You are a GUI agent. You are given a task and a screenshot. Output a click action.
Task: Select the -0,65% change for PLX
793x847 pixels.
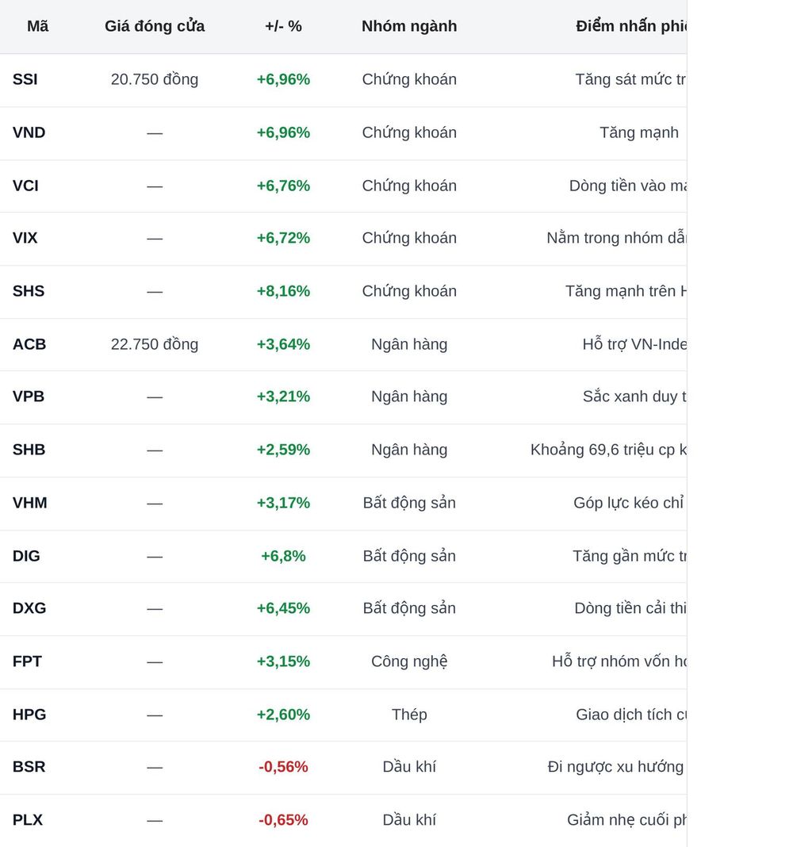point(283,820)
